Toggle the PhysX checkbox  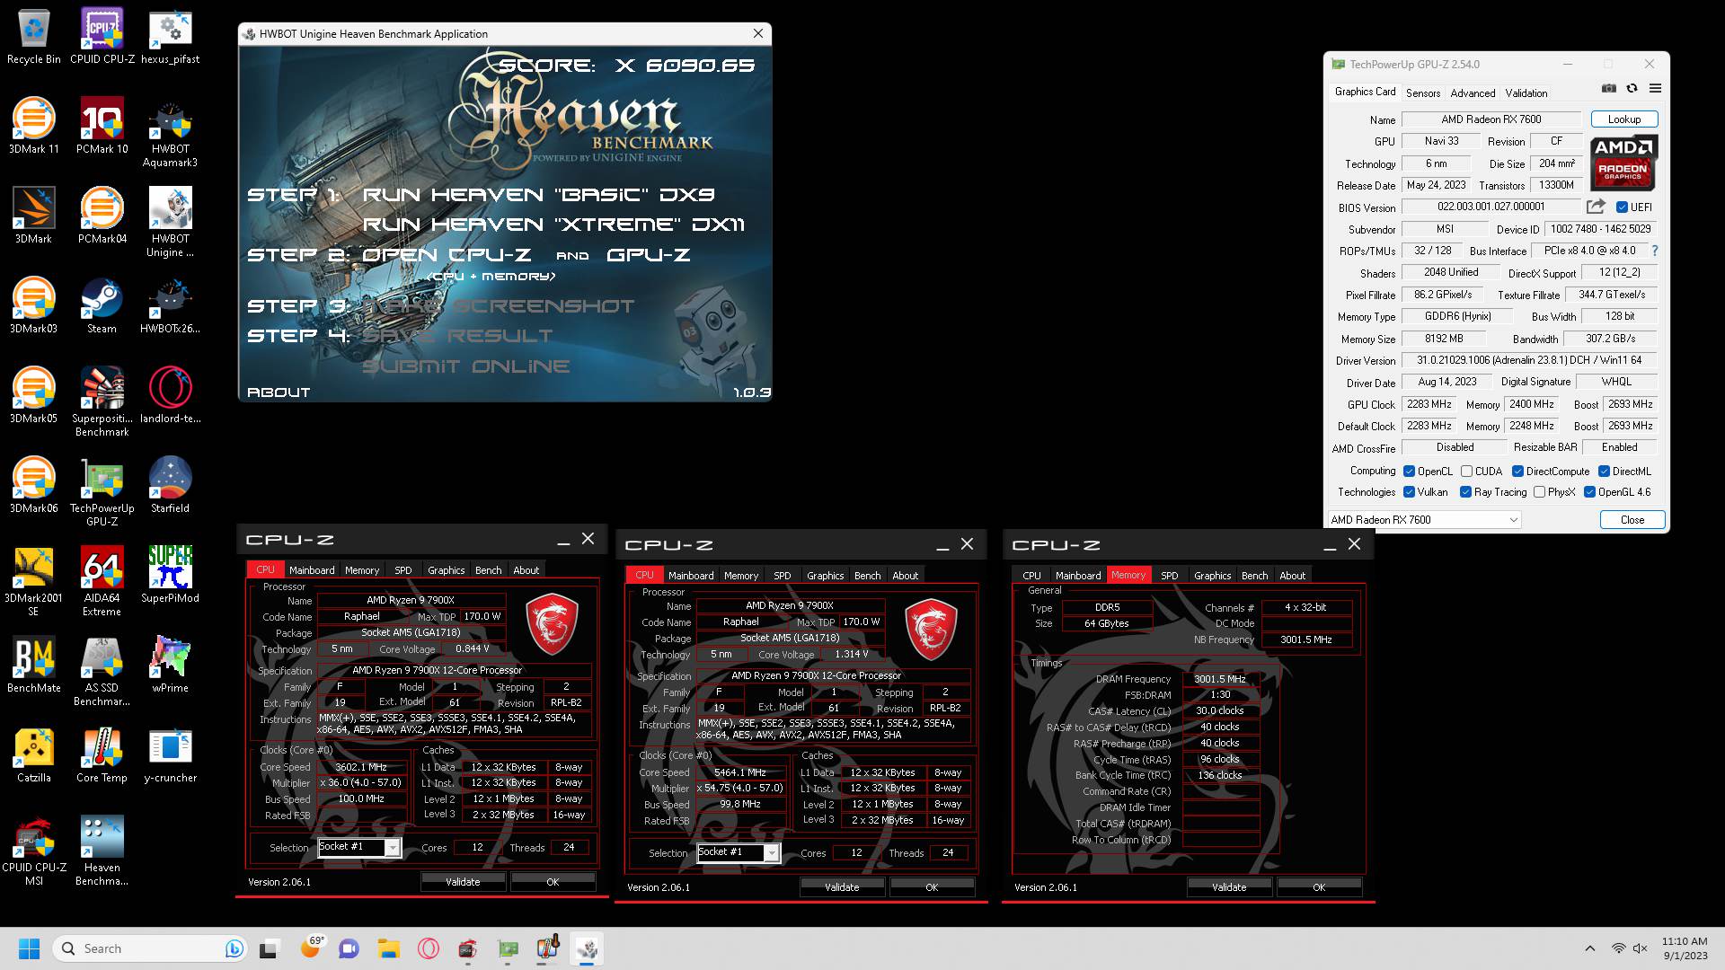(x=1539, y=492)
